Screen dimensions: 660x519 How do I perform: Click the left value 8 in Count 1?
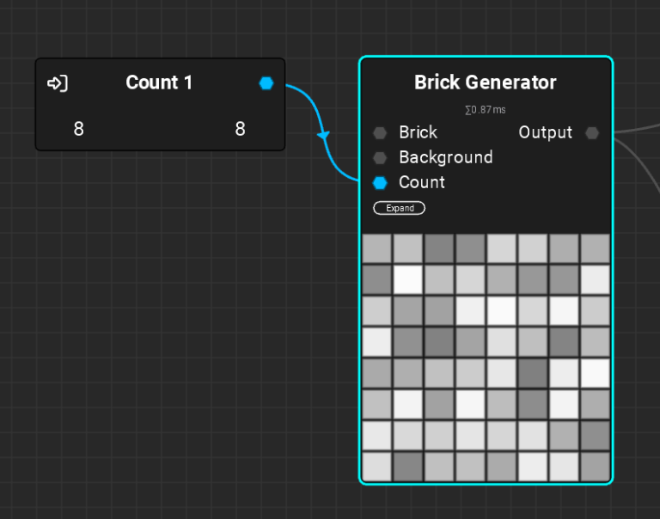click(79, 129)
